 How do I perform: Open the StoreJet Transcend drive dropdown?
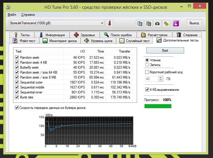pyautogui.click(x=57, y=23)
